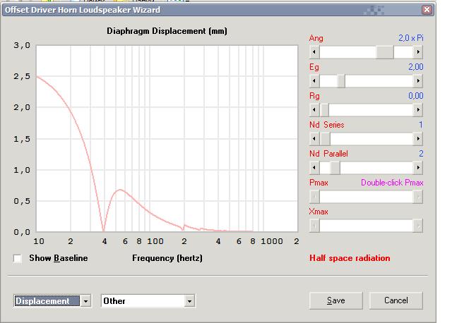Click the window title bar text

83,10
